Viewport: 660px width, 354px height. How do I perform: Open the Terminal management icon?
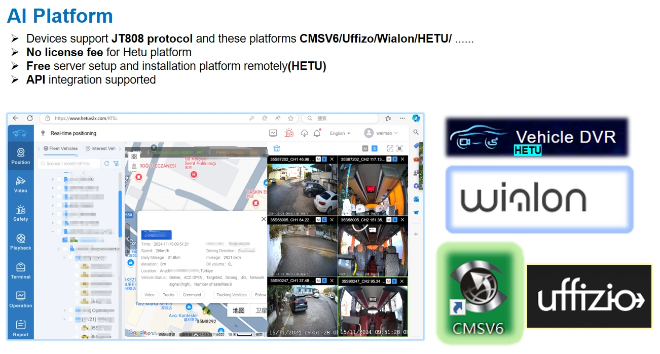(20, 270)
